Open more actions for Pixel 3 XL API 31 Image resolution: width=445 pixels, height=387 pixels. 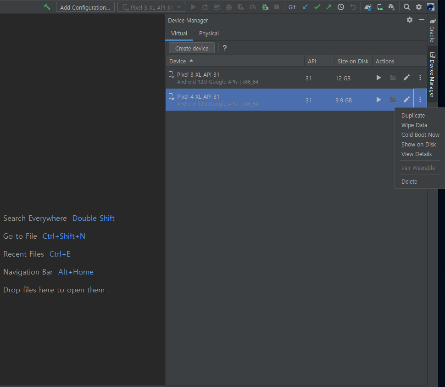tap(420, 78)
